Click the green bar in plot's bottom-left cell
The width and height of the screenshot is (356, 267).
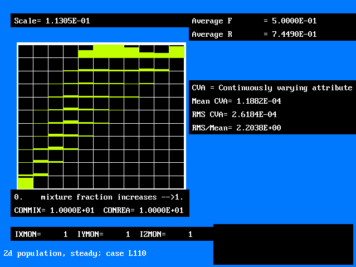pyautogui.click(x=26, y=183)
